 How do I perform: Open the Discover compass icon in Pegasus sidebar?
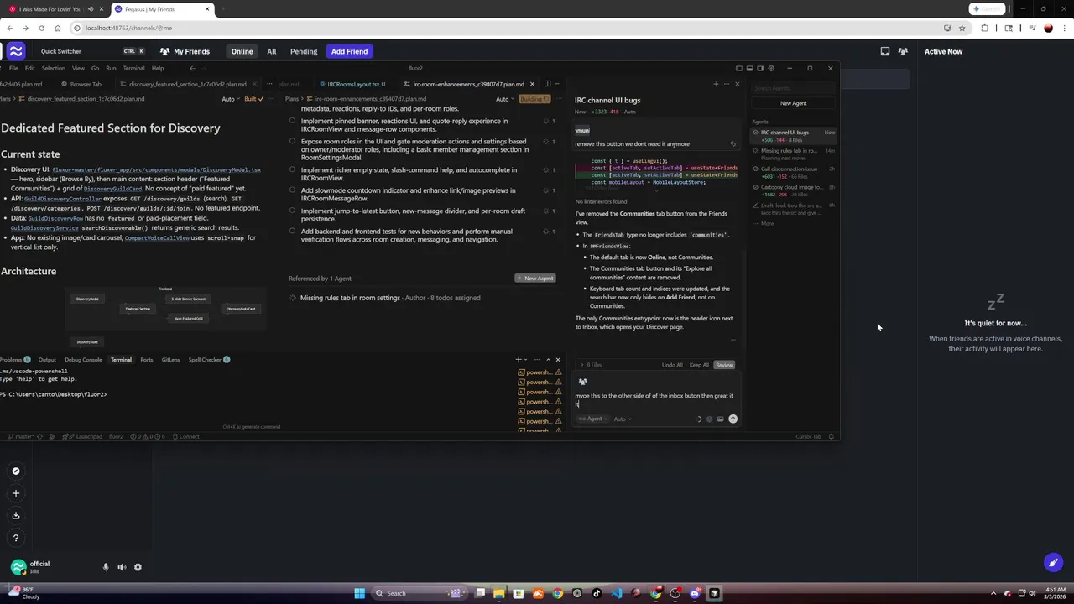tap(16, 471)
